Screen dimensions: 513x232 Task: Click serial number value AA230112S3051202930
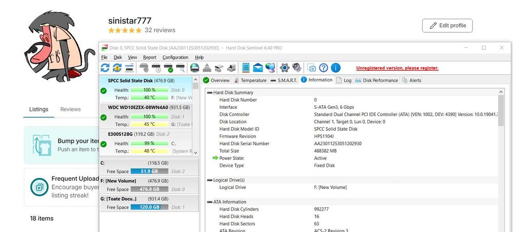click(338, 144)
